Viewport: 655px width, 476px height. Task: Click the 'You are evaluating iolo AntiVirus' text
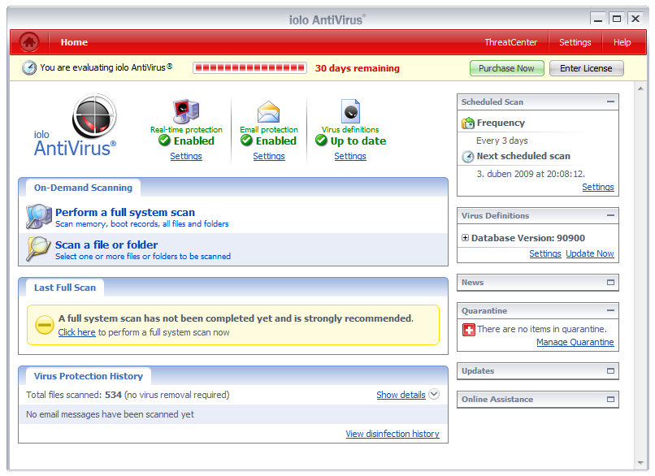click(x=106, y=67)
